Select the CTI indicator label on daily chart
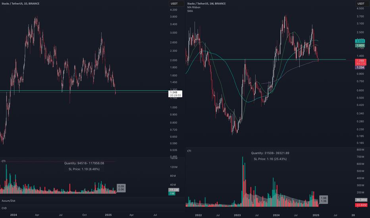Screen dimensions: 370x218 (4, 161)
